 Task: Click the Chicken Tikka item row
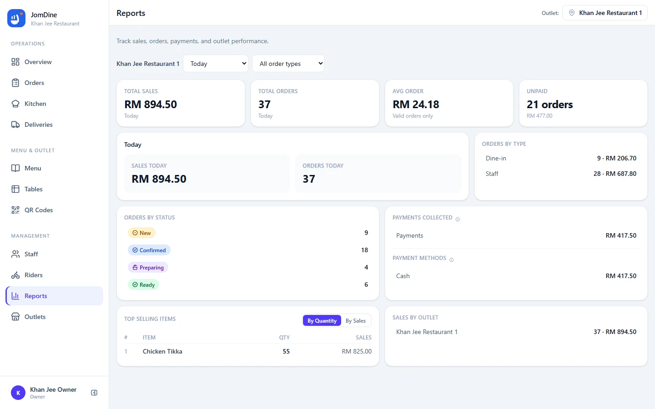(248, 351)
